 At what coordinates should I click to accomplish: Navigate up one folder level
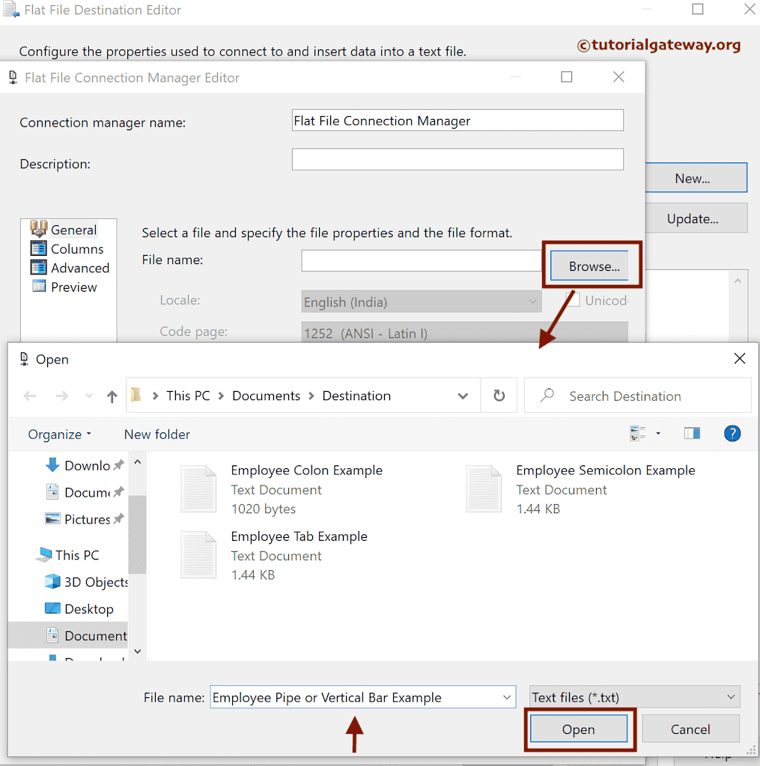112,396
